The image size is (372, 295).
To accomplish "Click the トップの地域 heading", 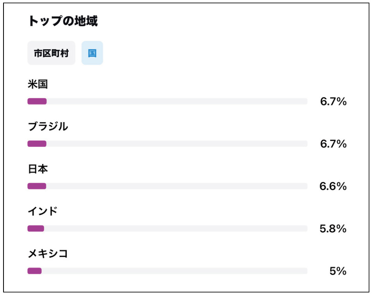I will point(63,21).
